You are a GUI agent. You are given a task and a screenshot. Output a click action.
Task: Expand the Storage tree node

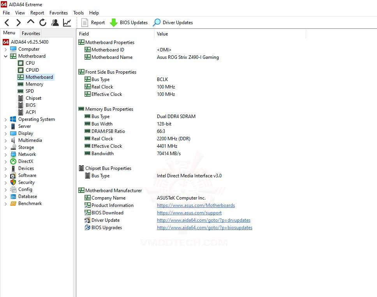pos(5,148)
